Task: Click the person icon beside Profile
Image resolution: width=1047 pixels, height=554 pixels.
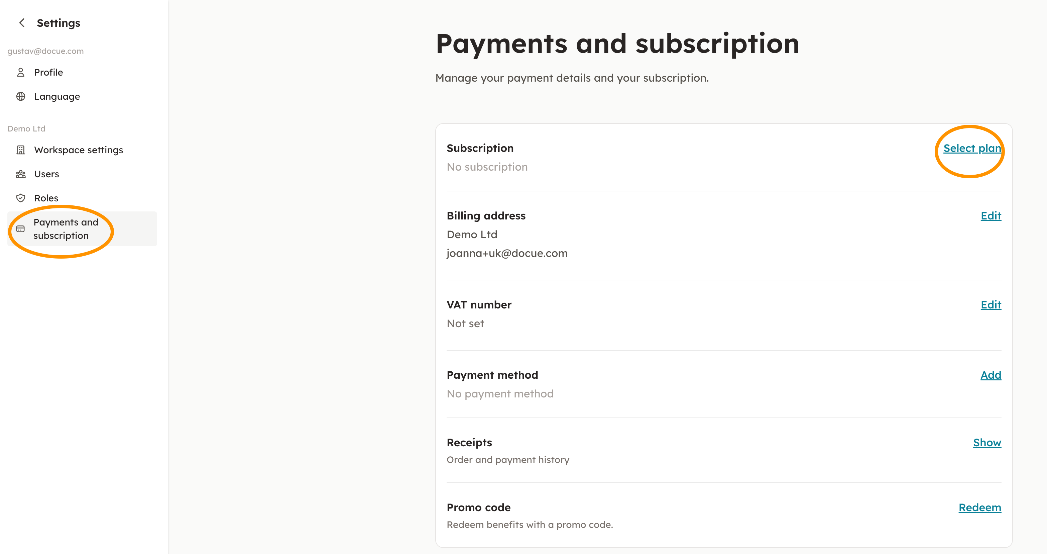Action: (21, 72)
